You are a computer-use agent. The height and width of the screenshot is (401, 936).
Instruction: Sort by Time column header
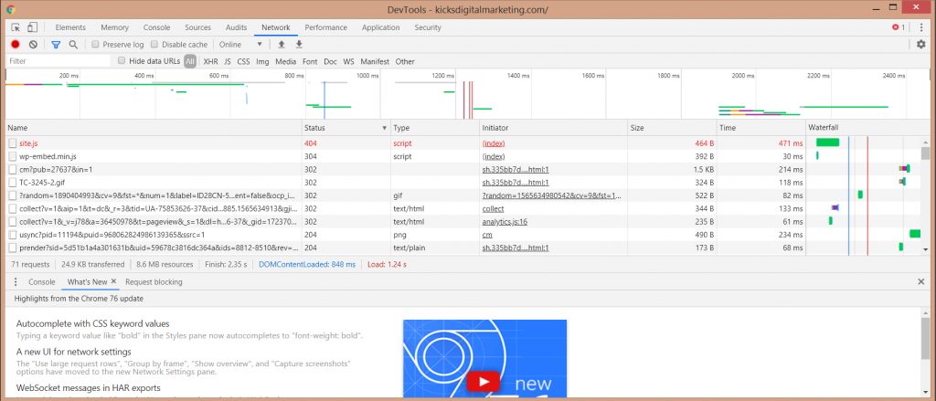pos(760,128)
